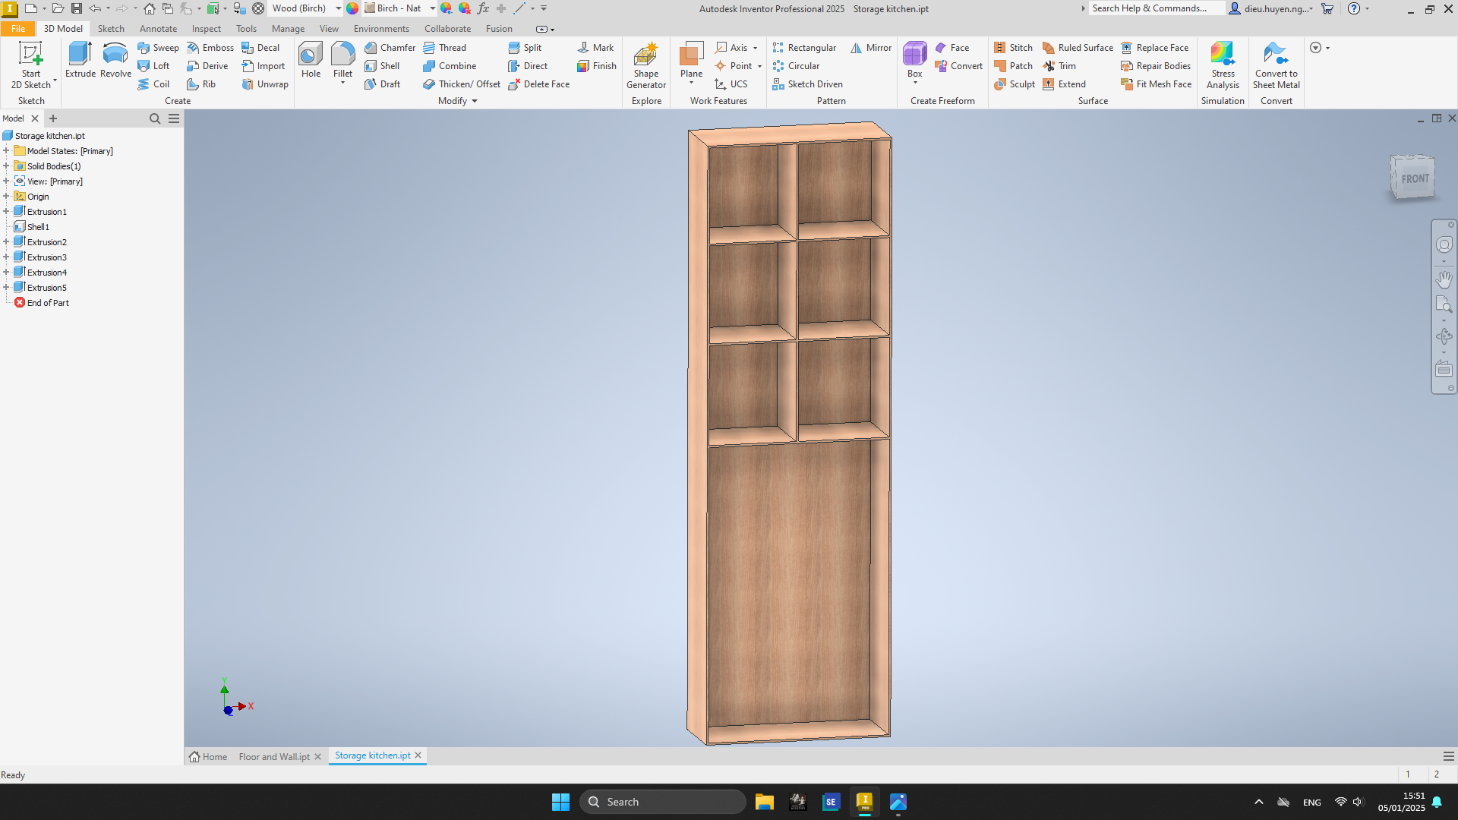Open the Model browser menu
This screenshot has height=820, width=1458.
pyautogui.click(x=174, y=118)
